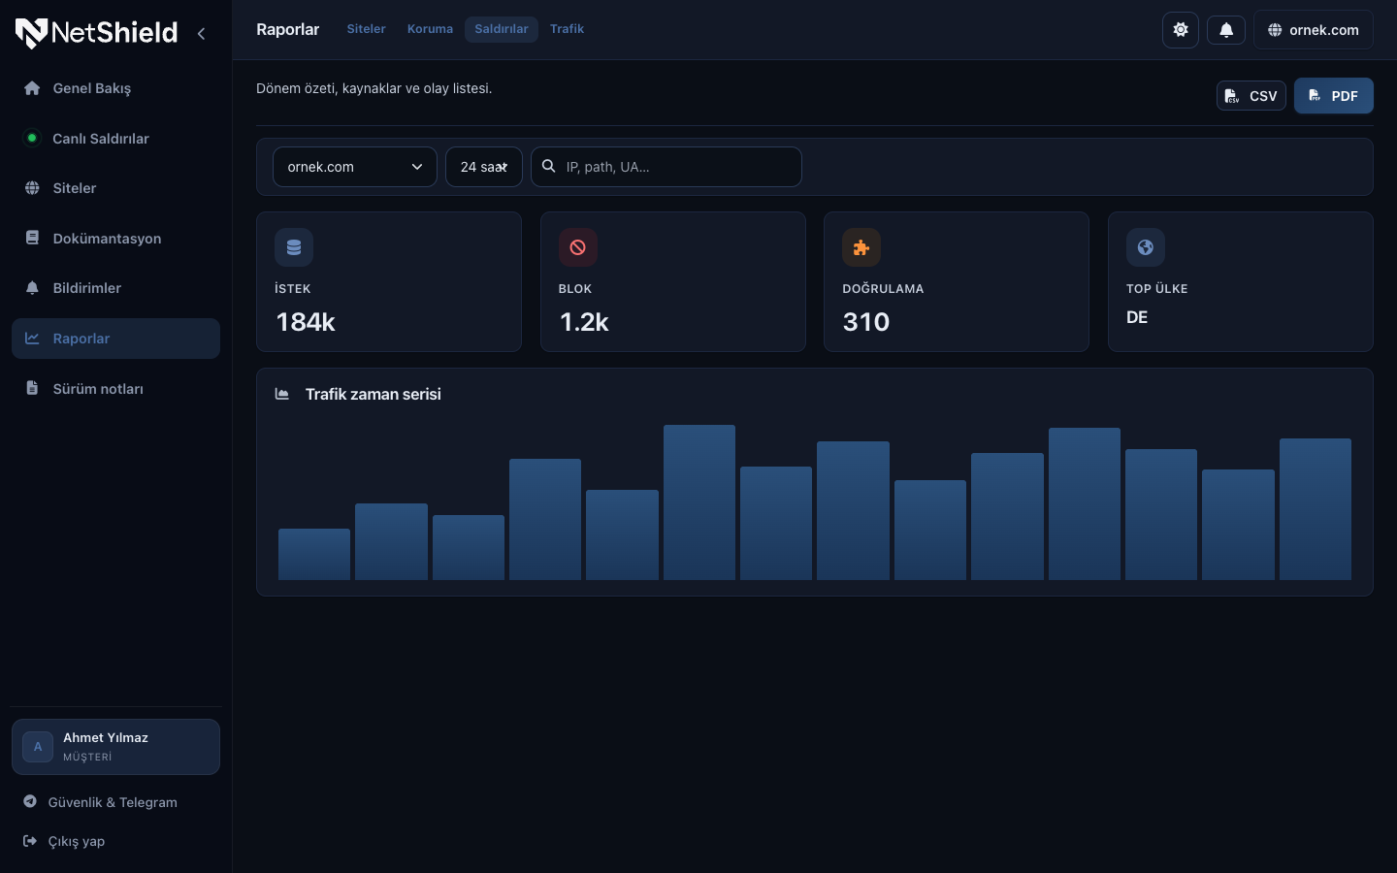Click the blocked icon on the BLOK card

pos(577,247)
